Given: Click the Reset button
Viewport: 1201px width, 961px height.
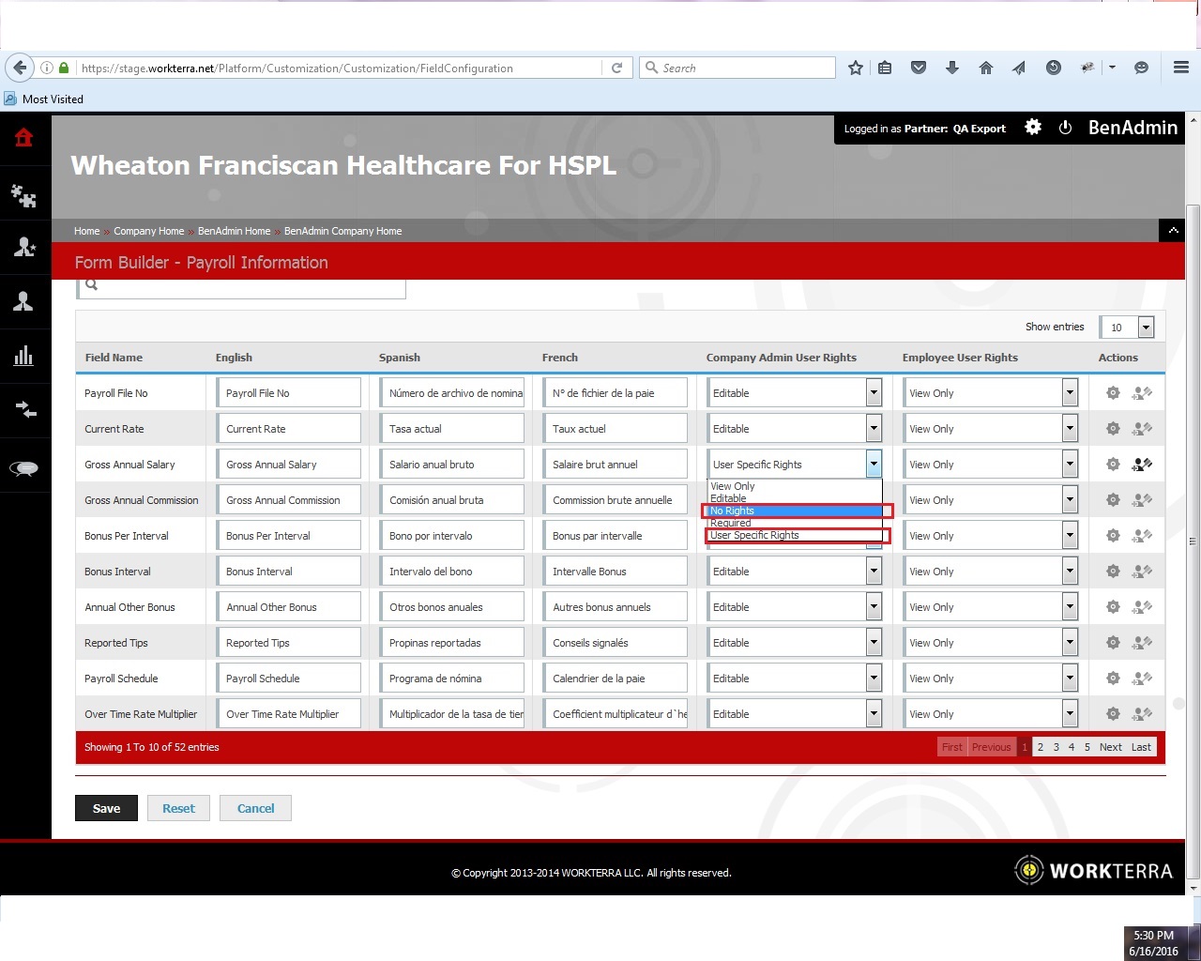Looking at the screenshot, I should coord(178,808).
